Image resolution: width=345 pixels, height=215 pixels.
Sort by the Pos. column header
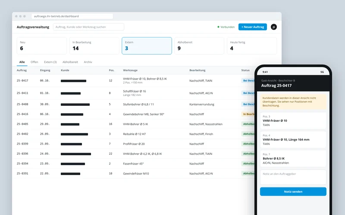[112, 70]
